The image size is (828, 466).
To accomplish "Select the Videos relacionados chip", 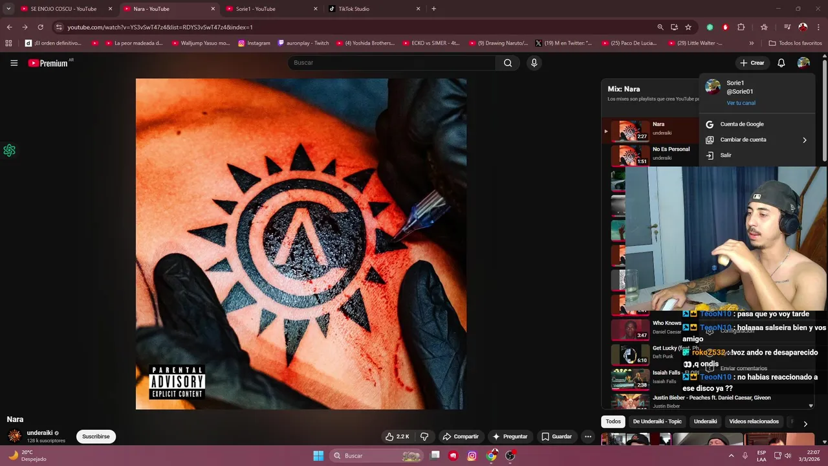I will coord(754,421).
